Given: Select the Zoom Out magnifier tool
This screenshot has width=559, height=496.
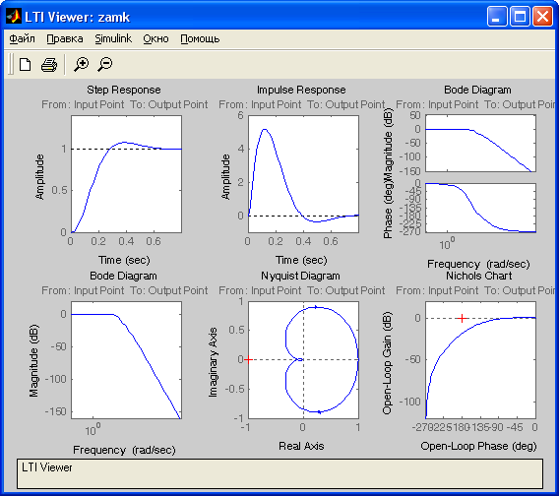Looking at the screenshot, I should 104,65.
